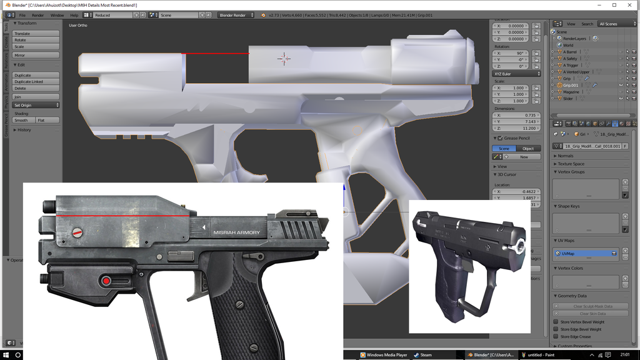Image resolution: width=640 pixels, height=360 pixels.
Task: Open the properties editor type icon
Action: click(x=557, y=124)
